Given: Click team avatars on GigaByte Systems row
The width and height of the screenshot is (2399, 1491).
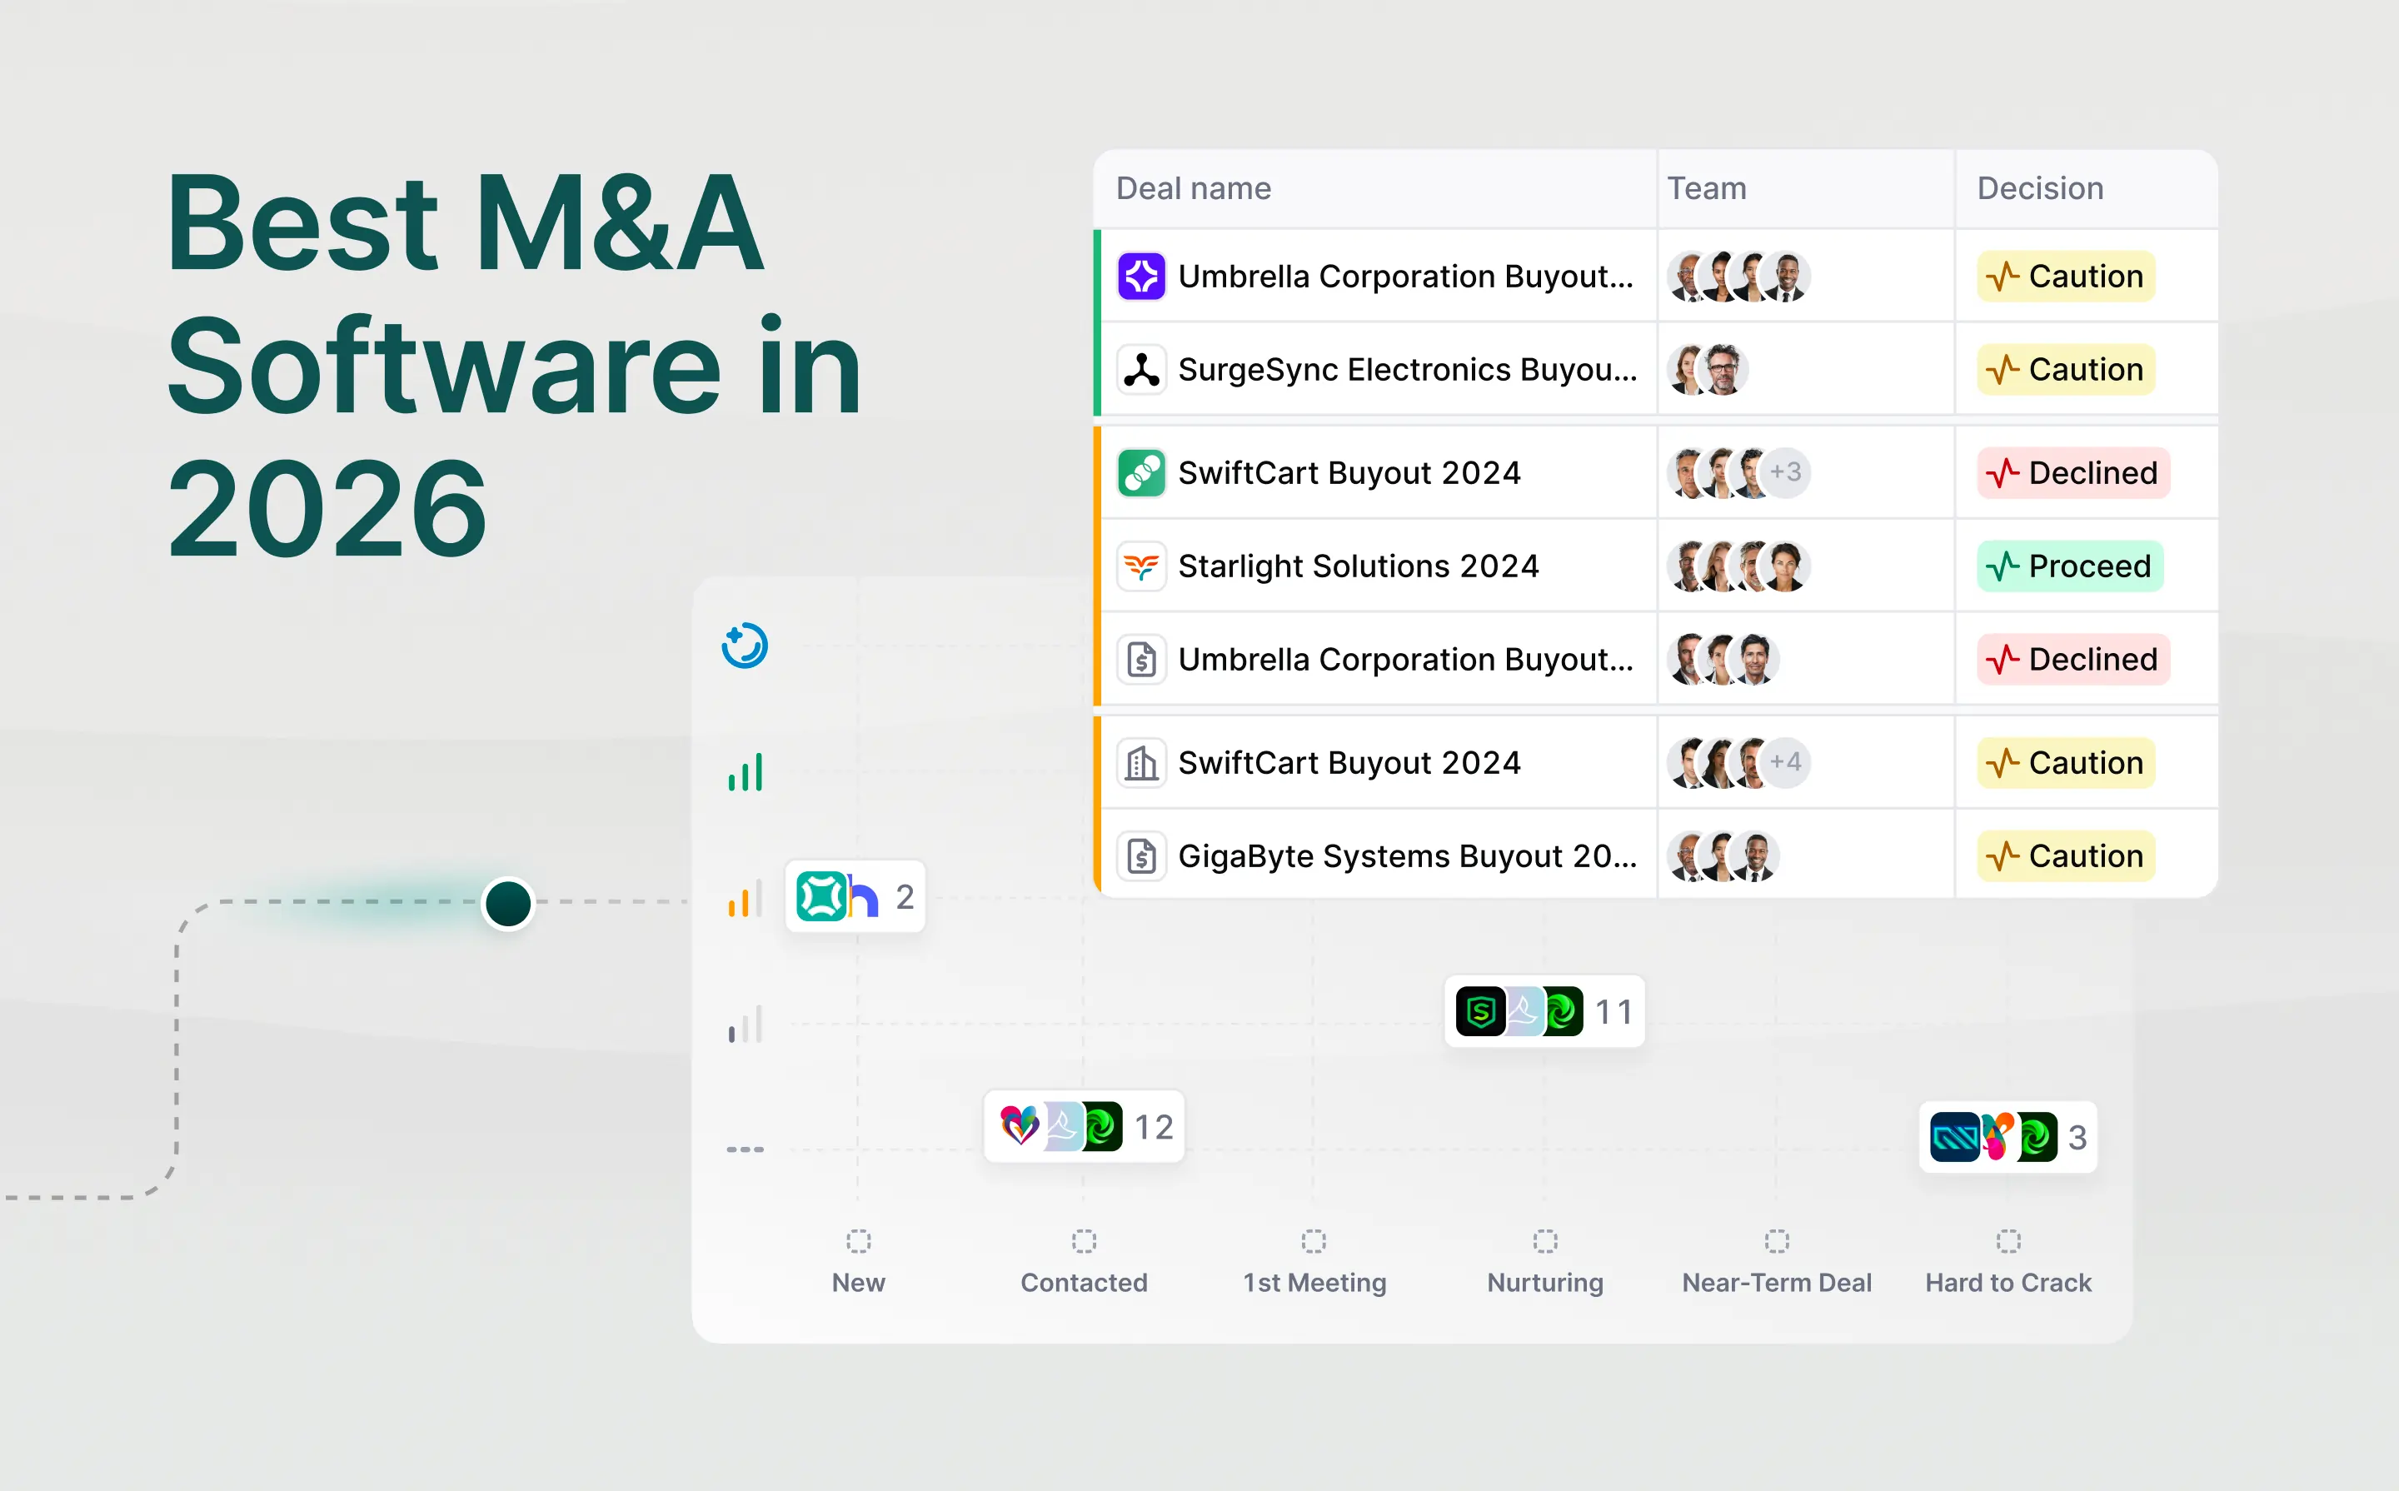Looking at the screenshot, I should tap(1723, 856).
